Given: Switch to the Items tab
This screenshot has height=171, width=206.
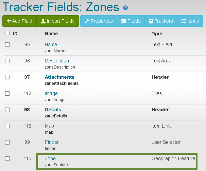Looking at the screenshot, I should [x=190, y=21].
